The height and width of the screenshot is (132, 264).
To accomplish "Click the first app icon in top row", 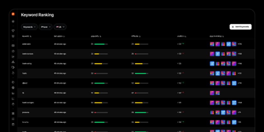I will (212, 44).
